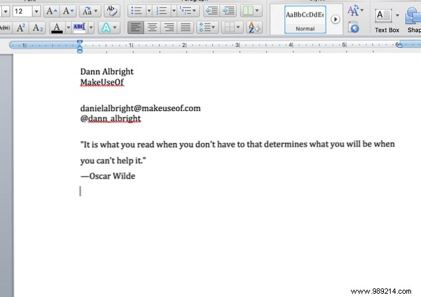
Task: Align text right
Action: [x=169, y=28]
